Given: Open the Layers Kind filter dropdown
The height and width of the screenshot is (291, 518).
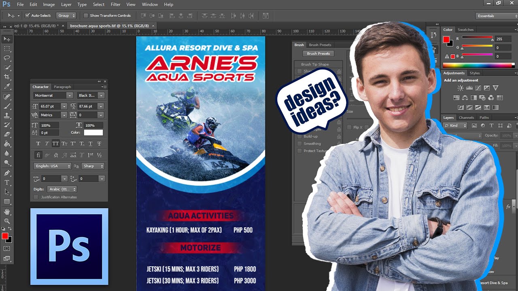Looking at the screenshot, I should tap(455, 126).
